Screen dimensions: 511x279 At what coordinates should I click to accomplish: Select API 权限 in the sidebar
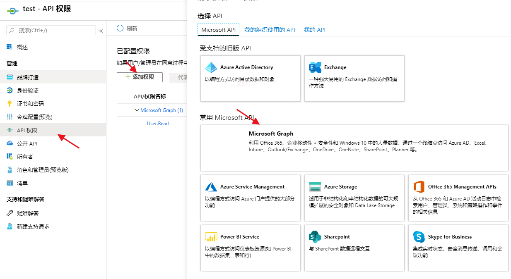(53, 130)
